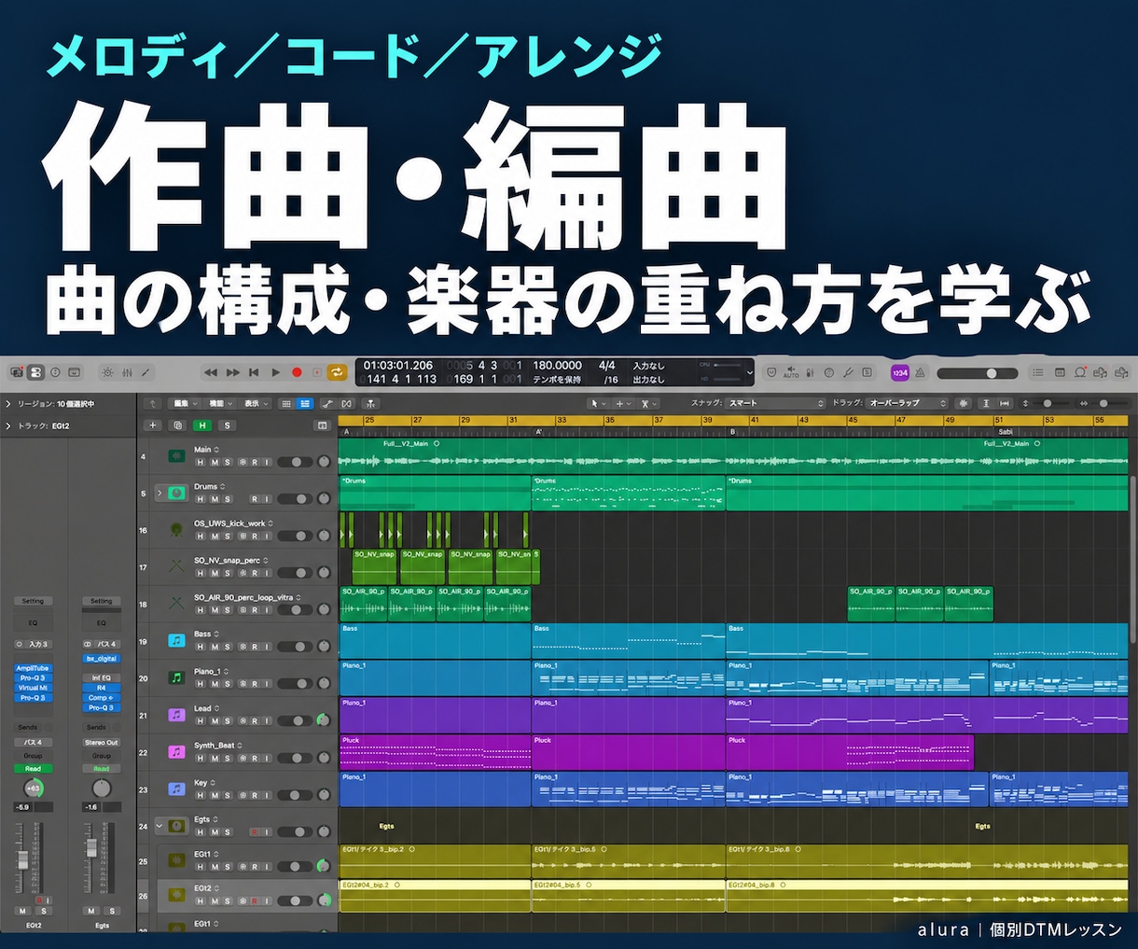This screenshot has width=1138, height=949.
Task: Go to beginning of project
Action: (254, 372)
